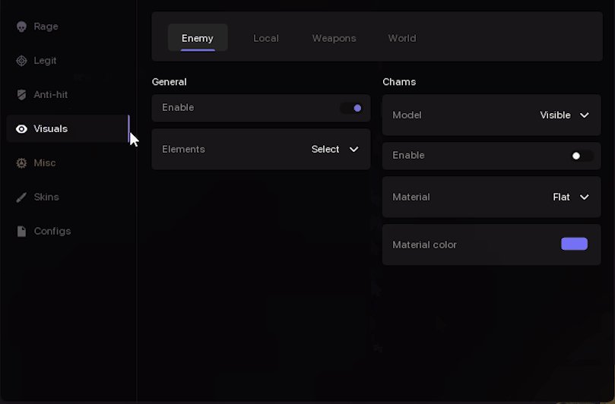
Task: Switch to the Enemy tab
Action: 198,38
